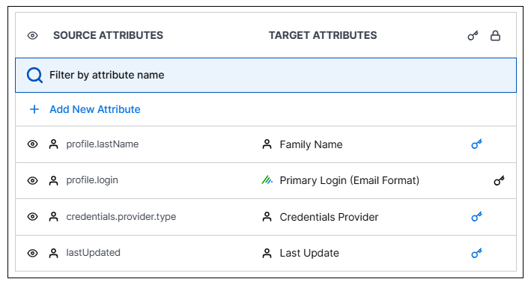Click the lock icon in the header
The image size is (528, 285).
click(x=495, y=35)
